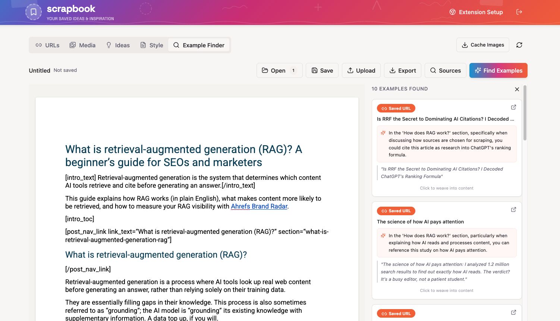
Task: Open Extension Setup
Action: coord(476,12)
